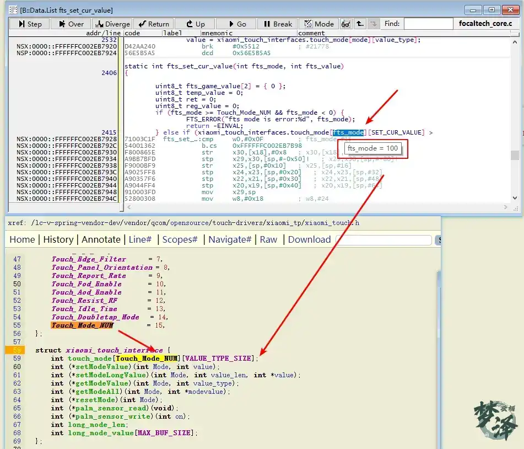Click Touch_Fod_Enable enum identifier
Image resolution: width=524 pixels, height=449 pixels.
click(x=86, y=284)
